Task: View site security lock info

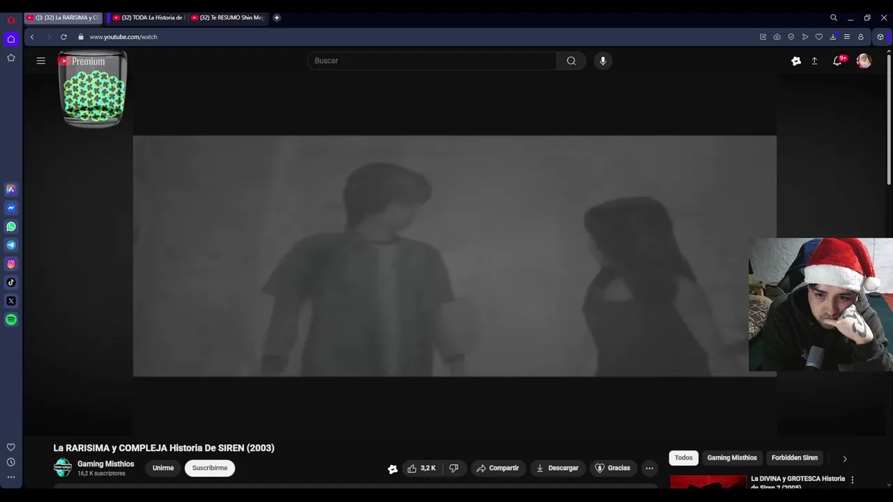Action: click(81, 37)
